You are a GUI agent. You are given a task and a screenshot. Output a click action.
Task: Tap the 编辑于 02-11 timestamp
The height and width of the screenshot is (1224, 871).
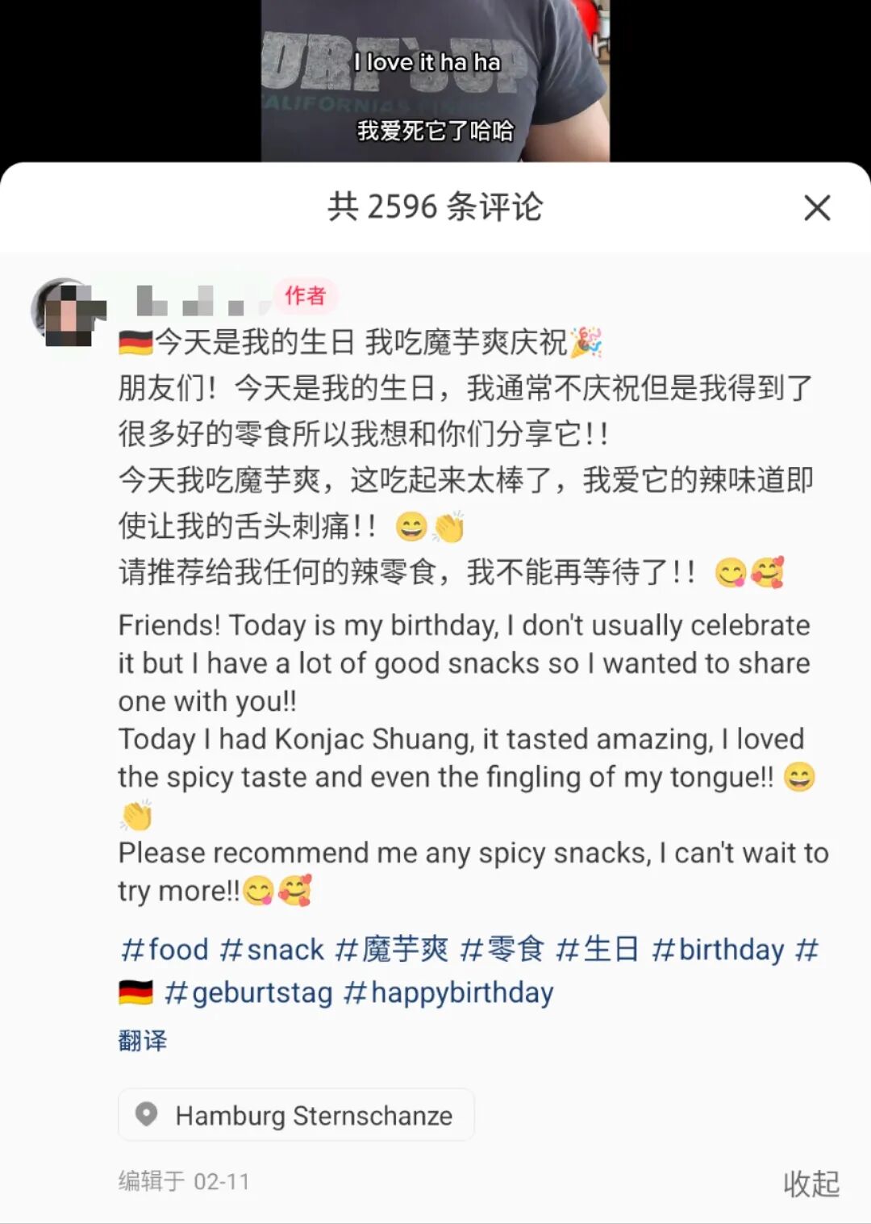(x=184, y=1181)
